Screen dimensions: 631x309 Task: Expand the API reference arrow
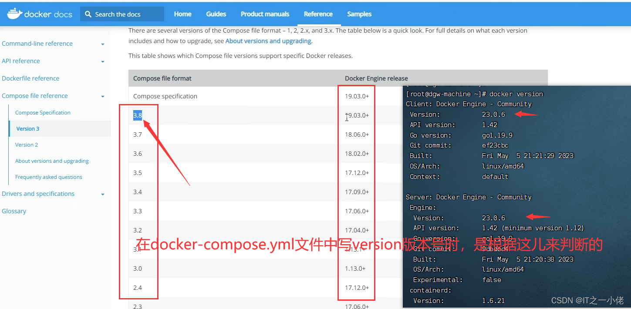click(x=103, y=62)
